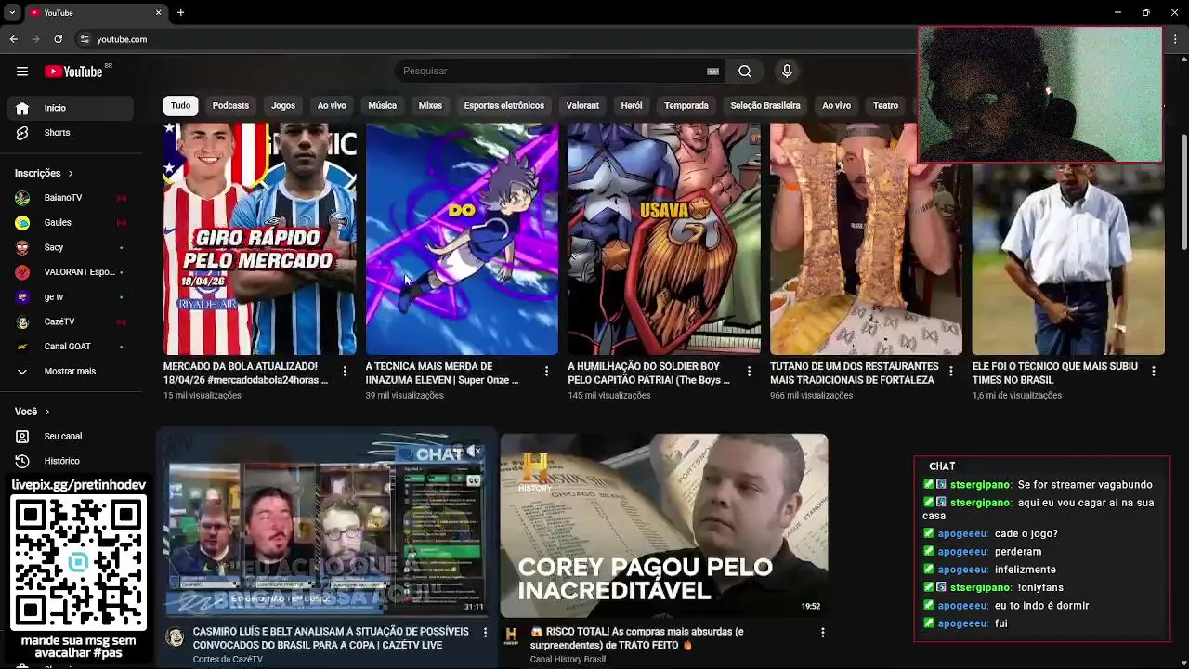The width and height of the screenshot is (1189, 669).
Task: Open the ge tv subscription channel
Action: click(x=71, y=297)
